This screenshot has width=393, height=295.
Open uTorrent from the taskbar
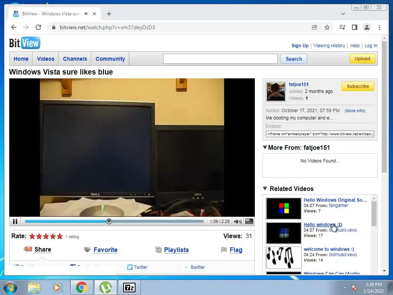[105, 287]
